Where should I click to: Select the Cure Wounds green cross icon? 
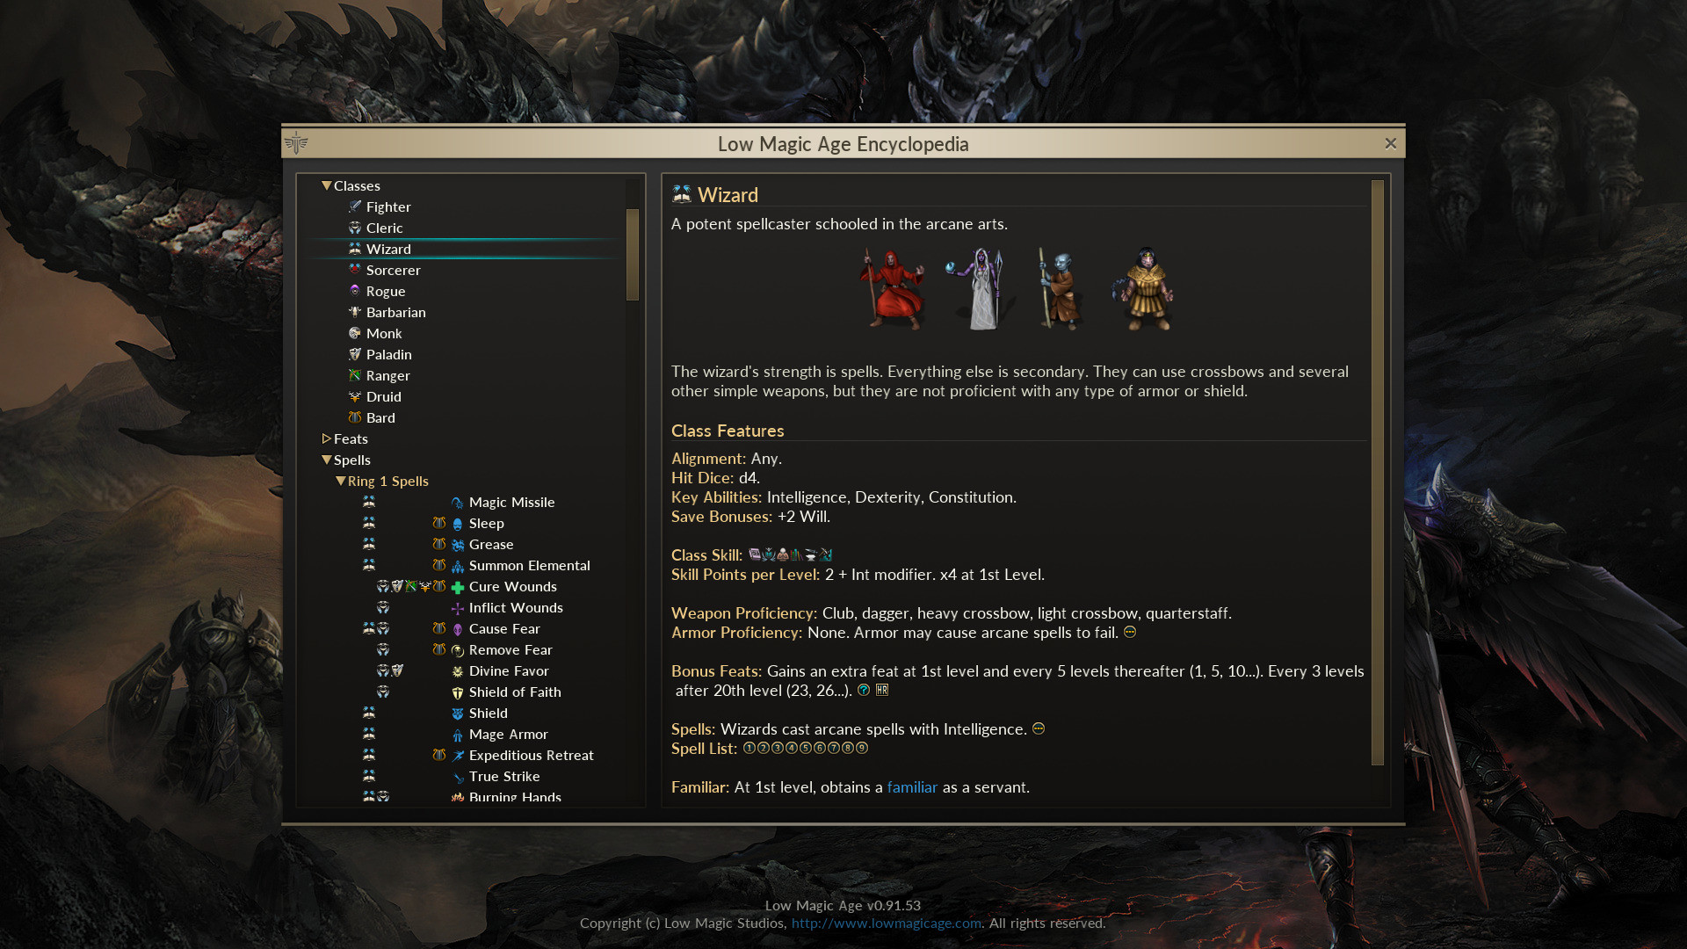click(x=457, y=586)
